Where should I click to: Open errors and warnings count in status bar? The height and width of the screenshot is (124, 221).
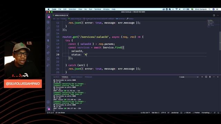(50, 113)
